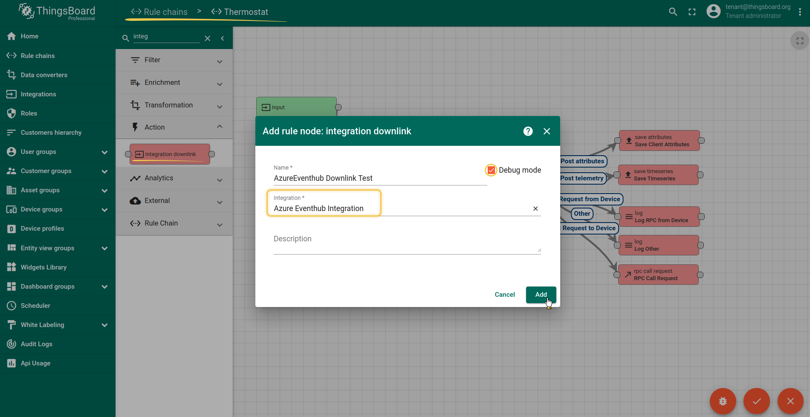Clear the selected Azure Eventhub Integration value
Screen dimensions: 810x417
tap(535, 208)
